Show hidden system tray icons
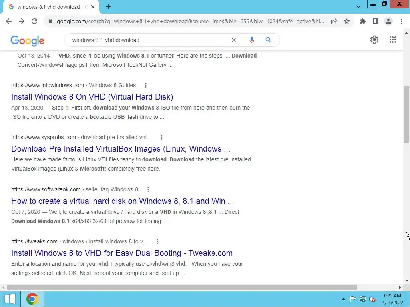 pyautogui.click(x=343, y=299)
